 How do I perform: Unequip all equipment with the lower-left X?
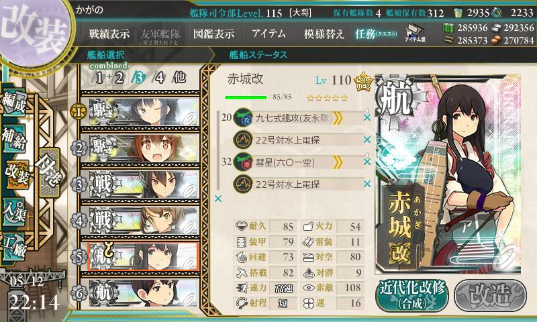point(217,199)
